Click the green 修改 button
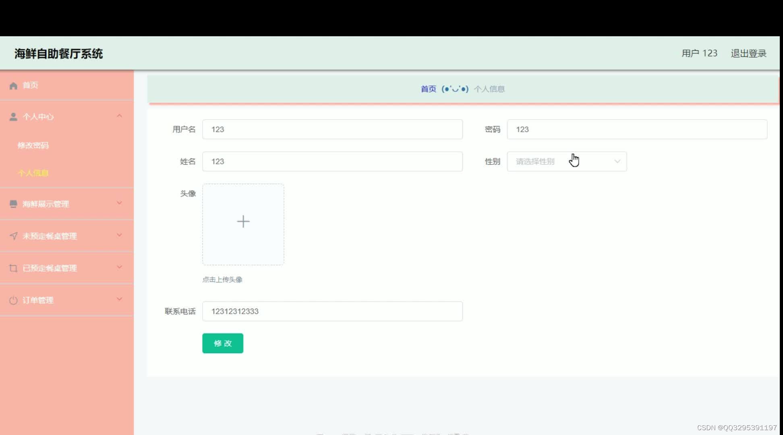783x435 pixels. point(223,343)
